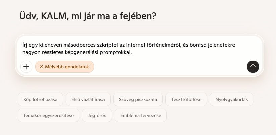This screenshot has height=135, width=276.
Task: Remove the Mélyebb gondolatok chip via X
Action: point(41,67)
